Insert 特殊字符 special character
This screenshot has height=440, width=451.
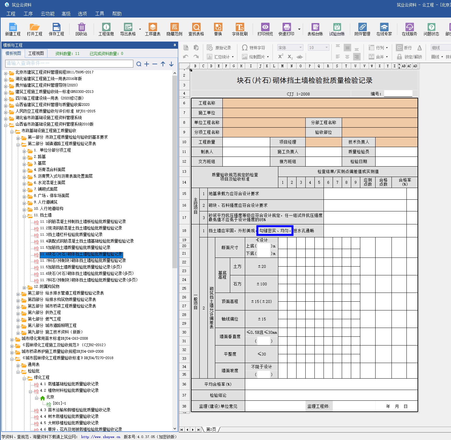(x=254, y=48)
